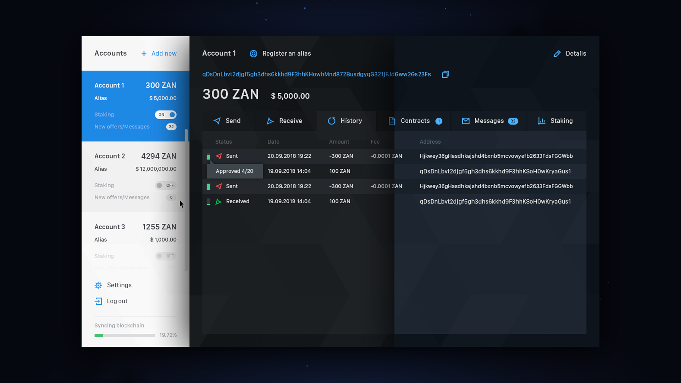681x383 pixels.
Task: Open the Send tab
Action: [228, 121]
